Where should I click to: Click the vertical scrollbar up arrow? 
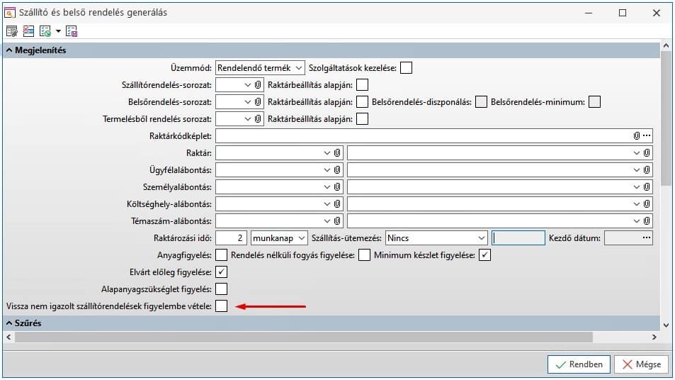pyautogui.click(x=666, y=45)
